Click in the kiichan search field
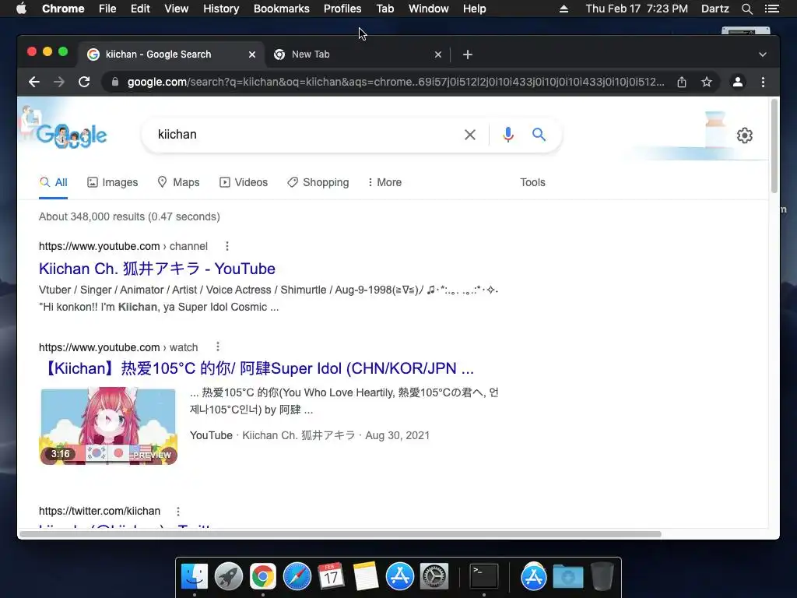Image resolution: width=797 pixels, height=598 pixels. [305, 135]
